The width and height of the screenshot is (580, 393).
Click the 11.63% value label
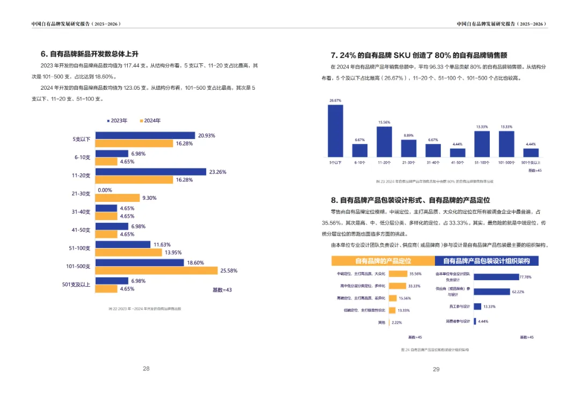coord(162,245)
